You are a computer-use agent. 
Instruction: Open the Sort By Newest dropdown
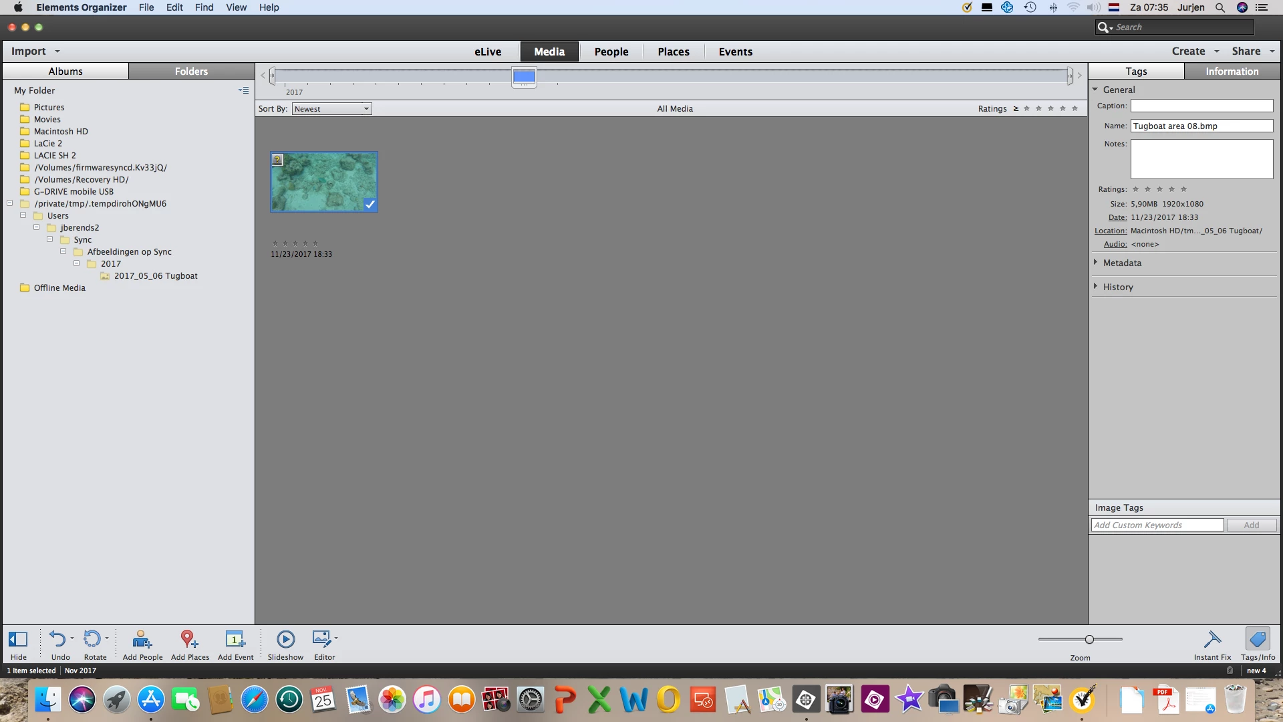[x=331, y=109]
